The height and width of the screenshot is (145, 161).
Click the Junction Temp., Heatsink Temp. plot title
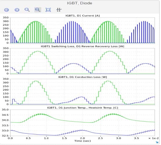click(x=83, y=108)
